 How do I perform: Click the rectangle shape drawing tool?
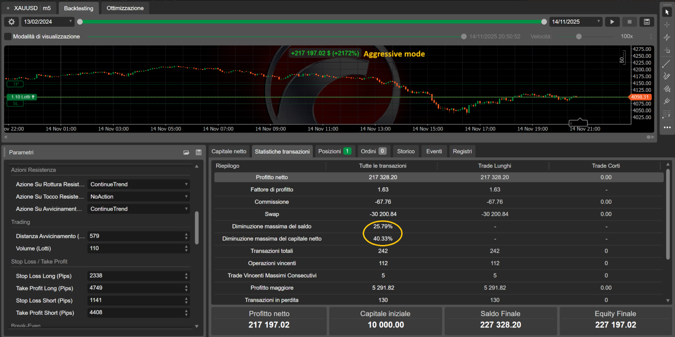(667, 50)
